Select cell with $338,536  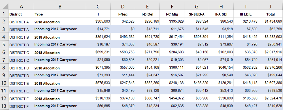click(x=270, y=90)
